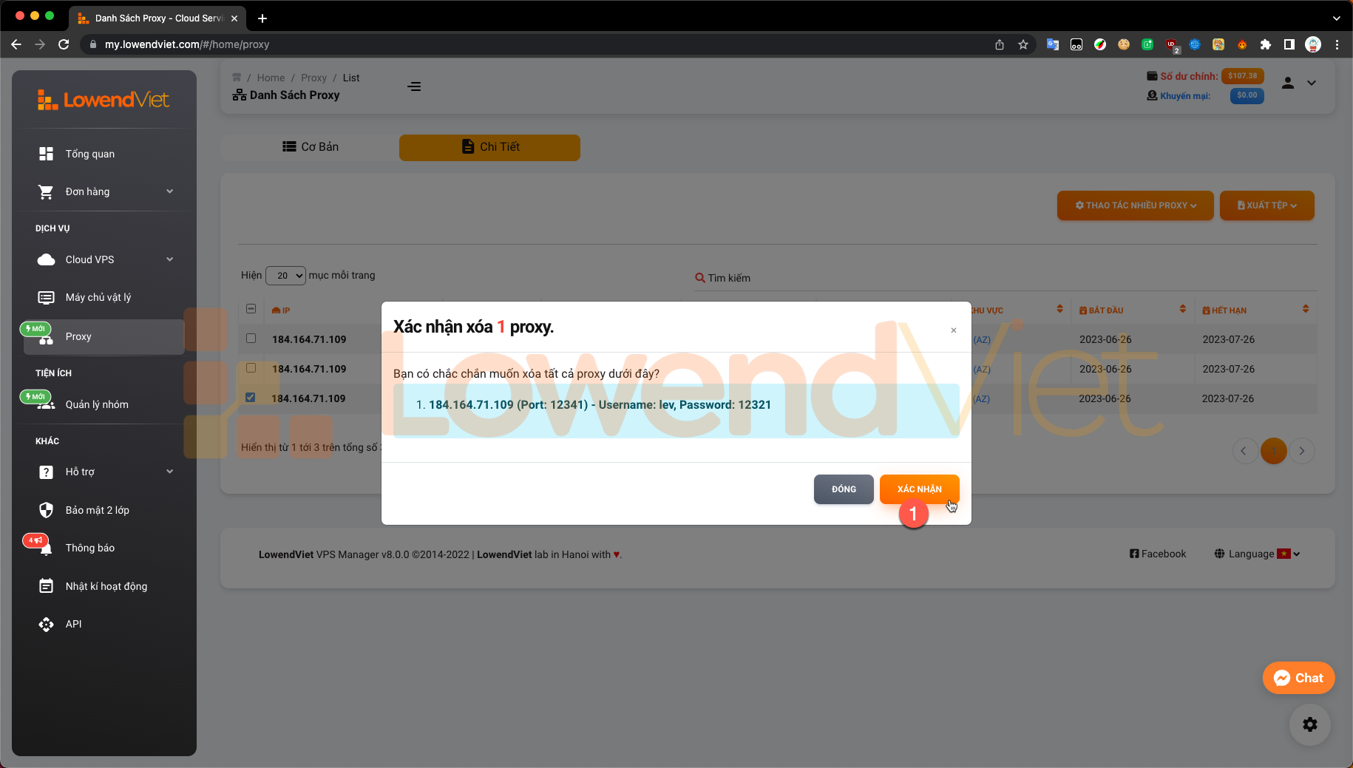Open the browser extensions puzzle icon
Viewport: 1353px width, 768px height.
[x=1265, y=44]
